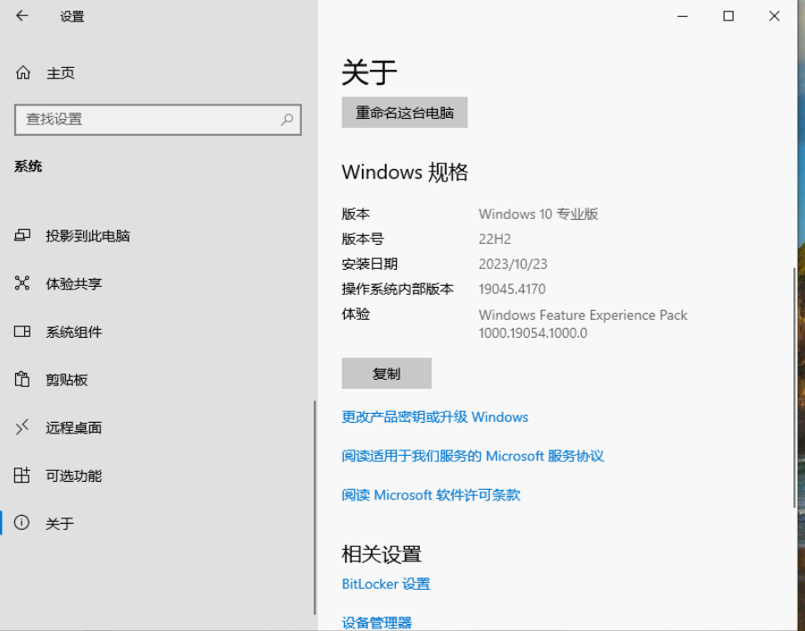Click OS build 19045.4170 text
This screenshot has width=805, height=631.
pyautogui.click(x=512, y=289)
